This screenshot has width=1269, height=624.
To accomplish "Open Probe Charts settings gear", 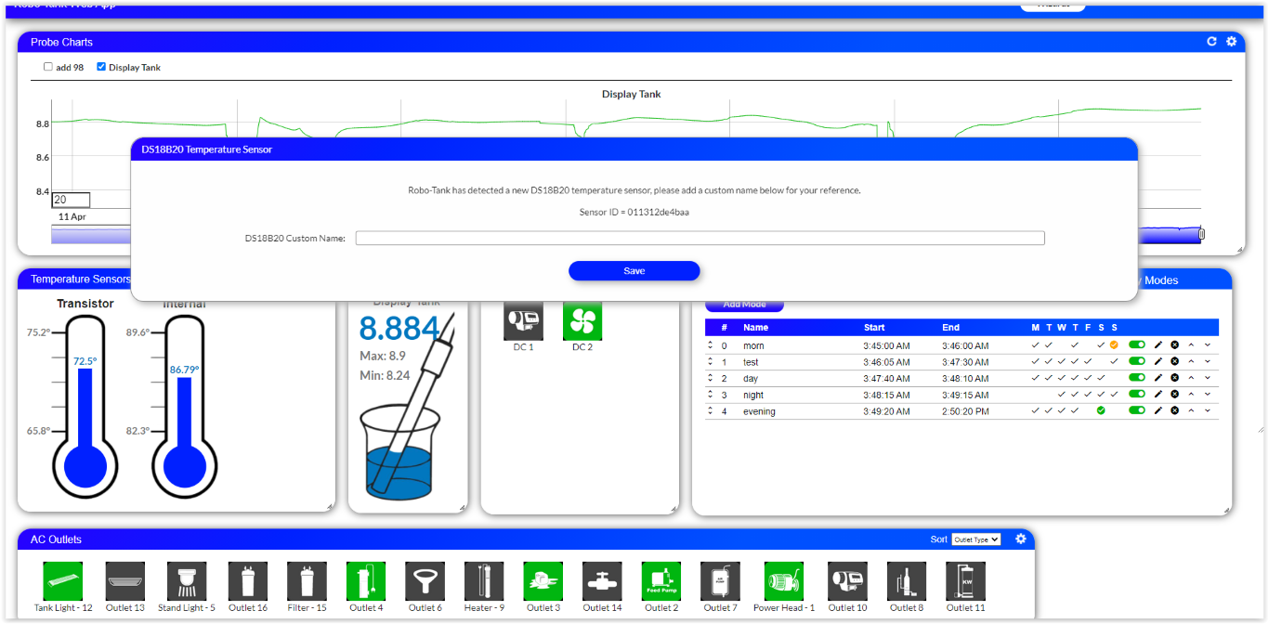I will point(1231,42).
